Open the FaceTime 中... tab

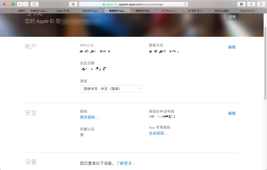248,11
